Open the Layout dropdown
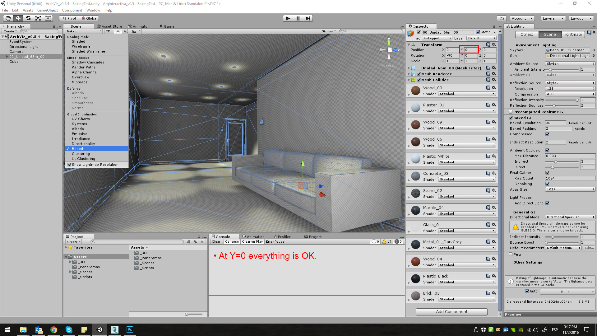 pyautogui.click(x=581, y=18)
